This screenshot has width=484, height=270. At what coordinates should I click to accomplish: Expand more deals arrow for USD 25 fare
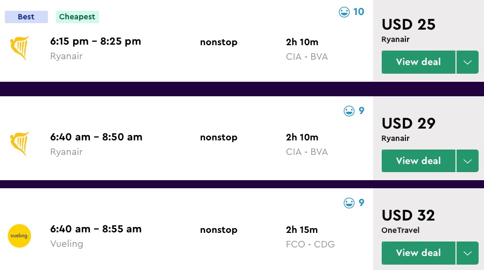[x=467, y=62]
